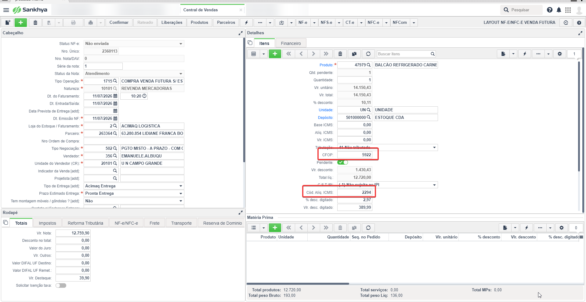
Task: Open Itens settings gear icon
Action: pos(560,54)
